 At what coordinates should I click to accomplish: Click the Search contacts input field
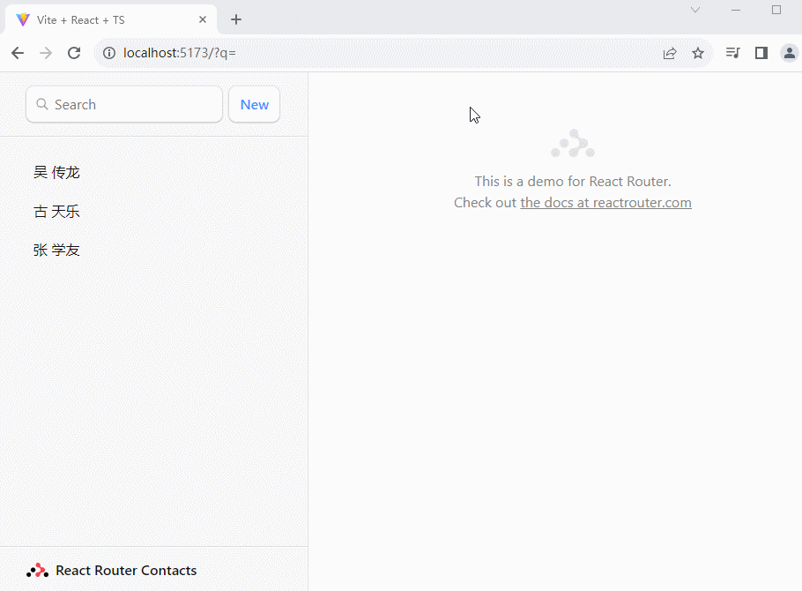(132, 104)
